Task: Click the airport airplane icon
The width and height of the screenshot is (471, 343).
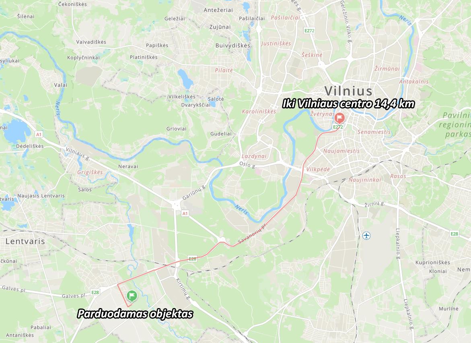Action: (366, 235)
